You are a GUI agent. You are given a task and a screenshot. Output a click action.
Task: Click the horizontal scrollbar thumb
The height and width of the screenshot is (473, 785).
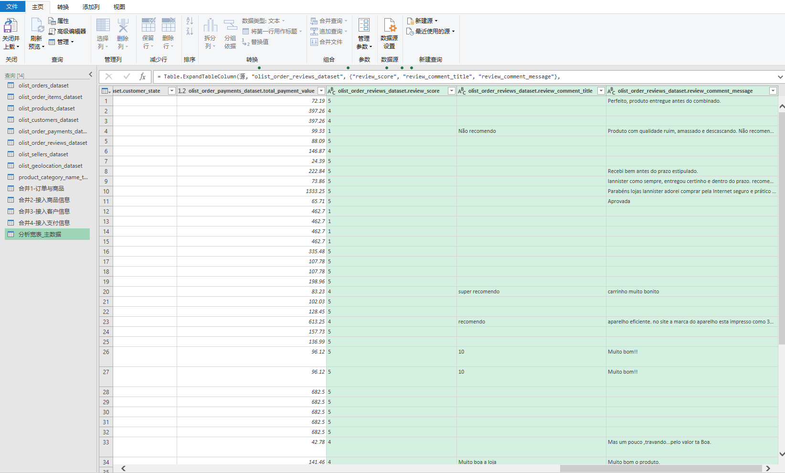pos(661,469)
